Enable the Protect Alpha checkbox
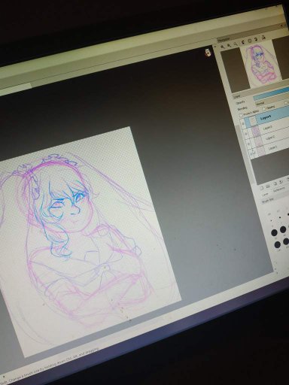Viewport: 289px width, 385px height. tap(241, 115)
